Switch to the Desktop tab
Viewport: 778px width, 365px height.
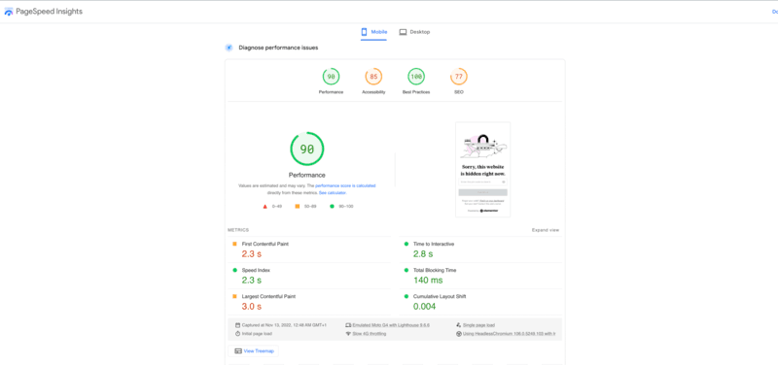click(415, 32)
